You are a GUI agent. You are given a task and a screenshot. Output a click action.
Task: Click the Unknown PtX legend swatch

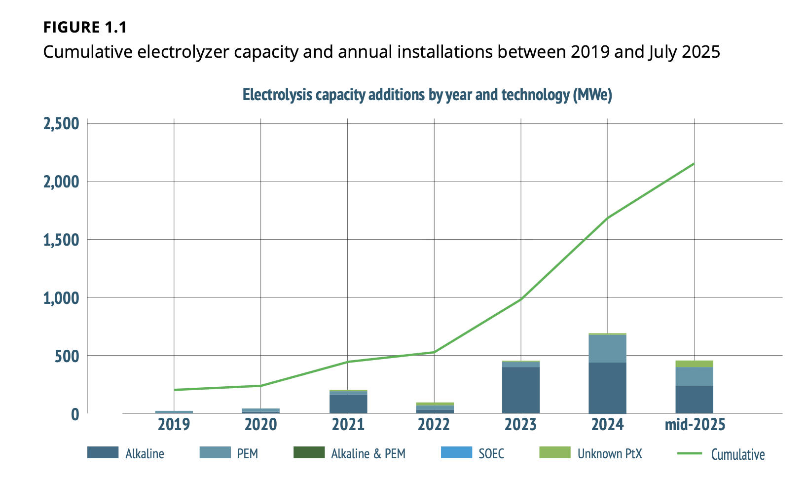tap(555, 453)
